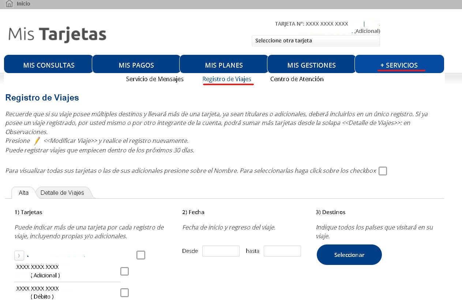Open Centro de Atención
The image size is (462, 300).
point(297,79)
